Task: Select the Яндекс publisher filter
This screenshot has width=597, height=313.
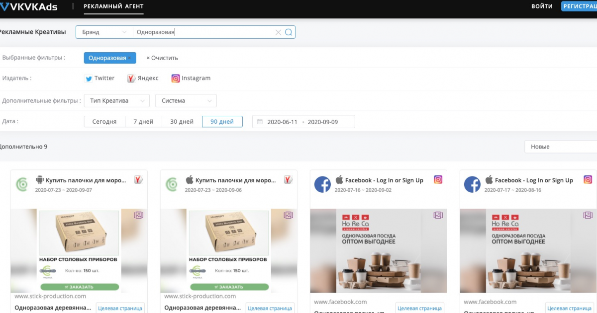Action: 143,78
